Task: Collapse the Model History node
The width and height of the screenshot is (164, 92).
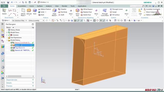Action: coord(7,40)
